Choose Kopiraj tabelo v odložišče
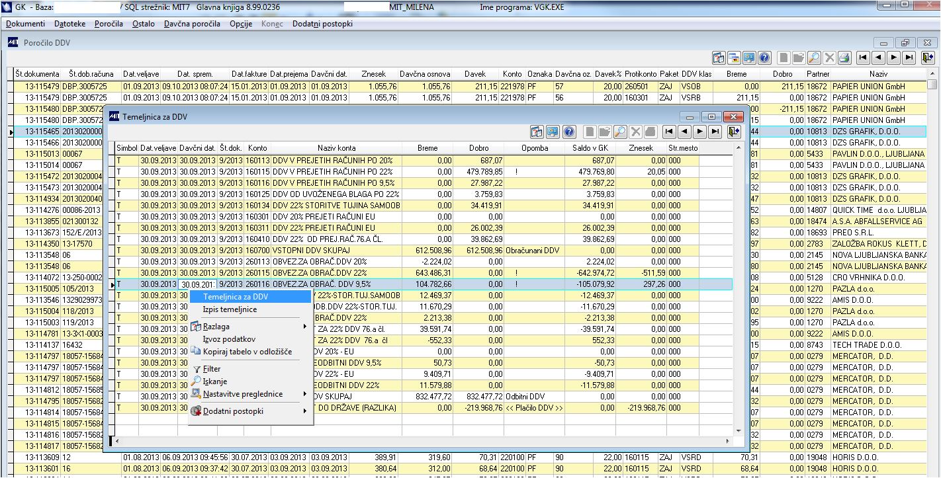Image resolution: width=941 pixels, height=478 pixels. tap(247, 352)
